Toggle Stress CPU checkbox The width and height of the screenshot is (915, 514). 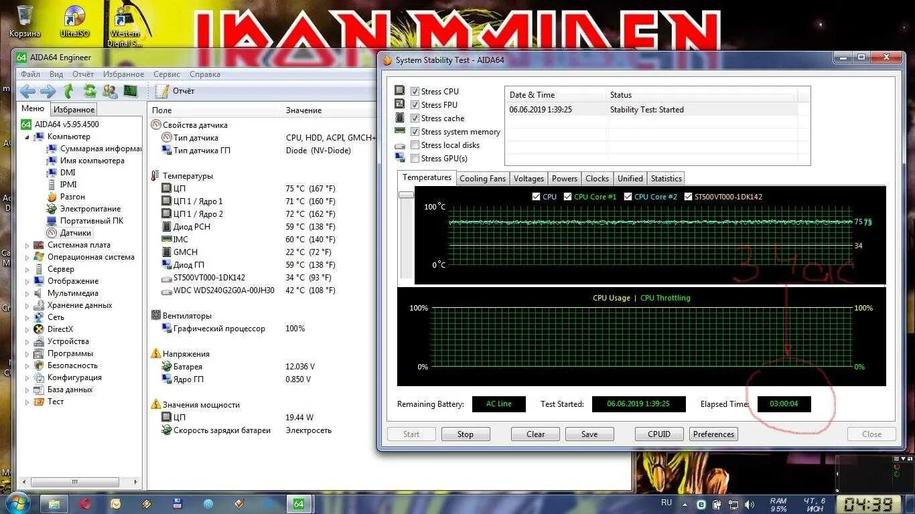point(415,92)
